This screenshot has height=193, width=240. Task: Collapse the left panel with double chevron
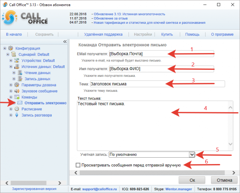(65, 41)
